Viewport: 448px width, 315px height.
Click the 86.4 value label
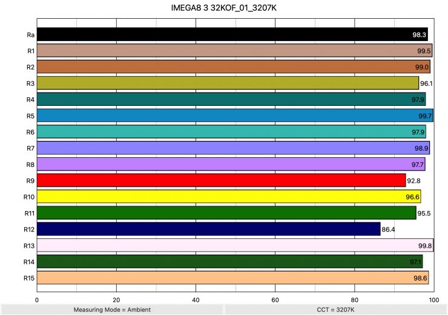click(389, 230)
